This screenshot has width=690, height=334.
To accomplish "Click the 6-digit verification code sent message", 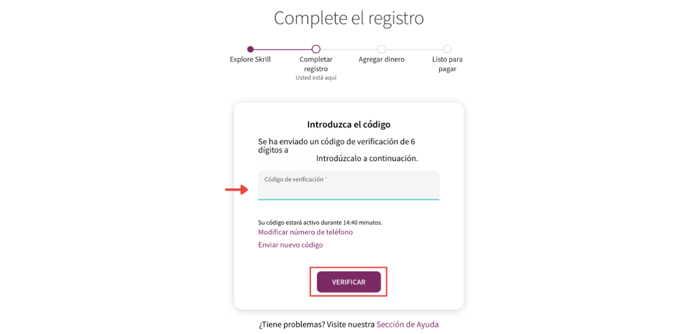I will click(337, 146).
